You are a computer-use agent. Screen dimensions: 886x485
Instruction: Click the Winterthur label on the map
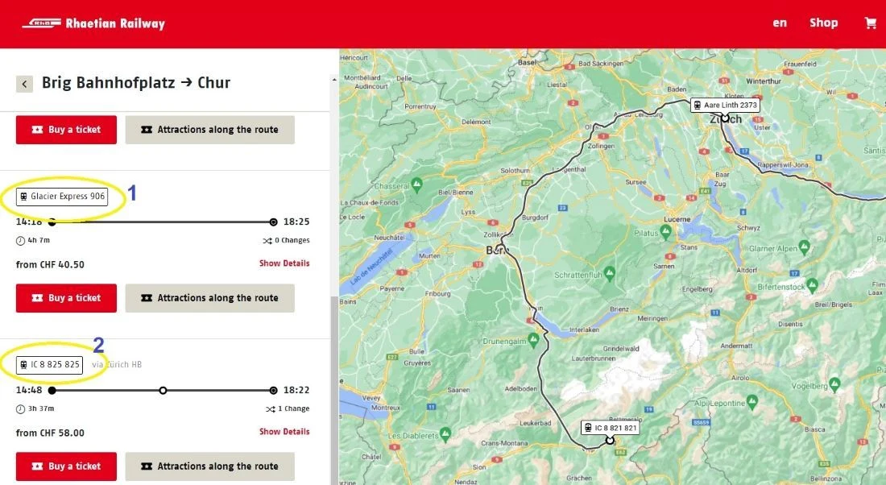(x=764, y=81)
